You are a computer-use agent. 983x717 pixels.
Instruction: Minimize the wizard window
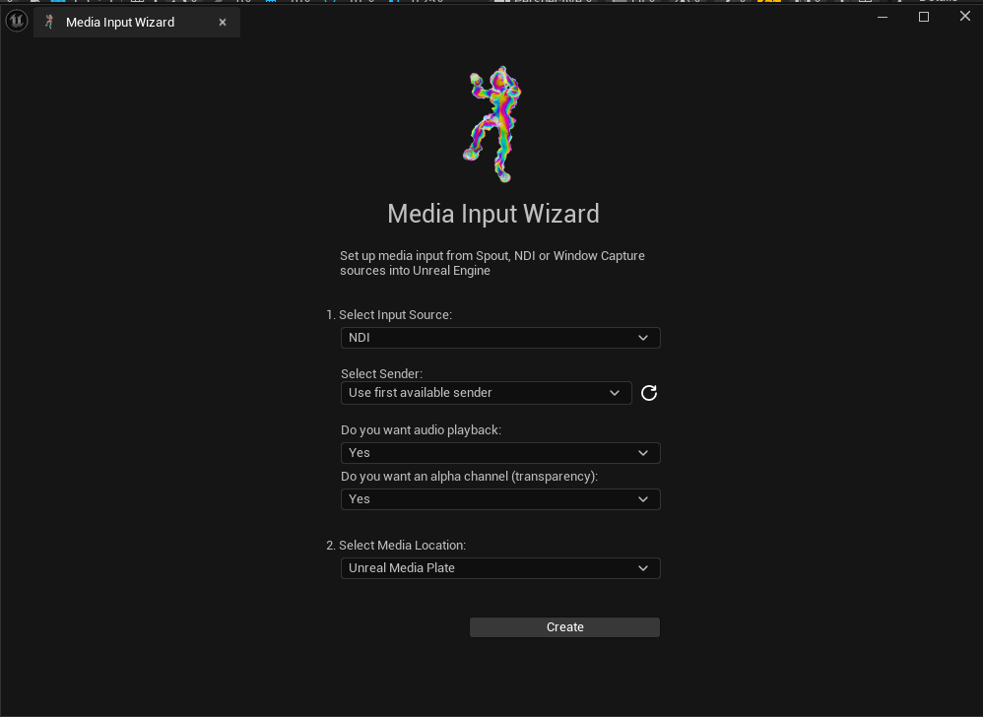(883, 17)
